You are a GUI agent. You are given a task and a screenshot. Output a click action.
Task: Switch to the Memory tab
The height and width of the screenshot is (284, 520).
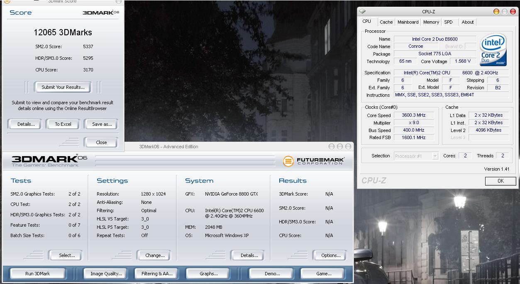431,22
